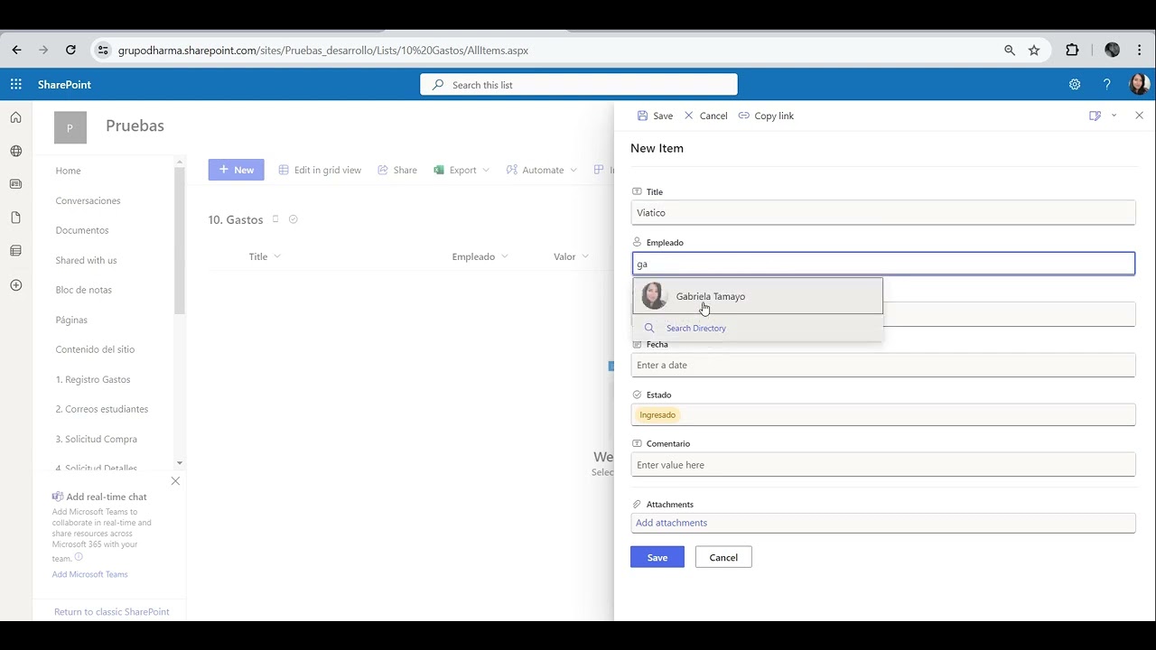Image resolution: width=1156 pixels, height=650 pixels.
Task: Open Conversaciones in site navigation
Action: [x=88, y=200]
